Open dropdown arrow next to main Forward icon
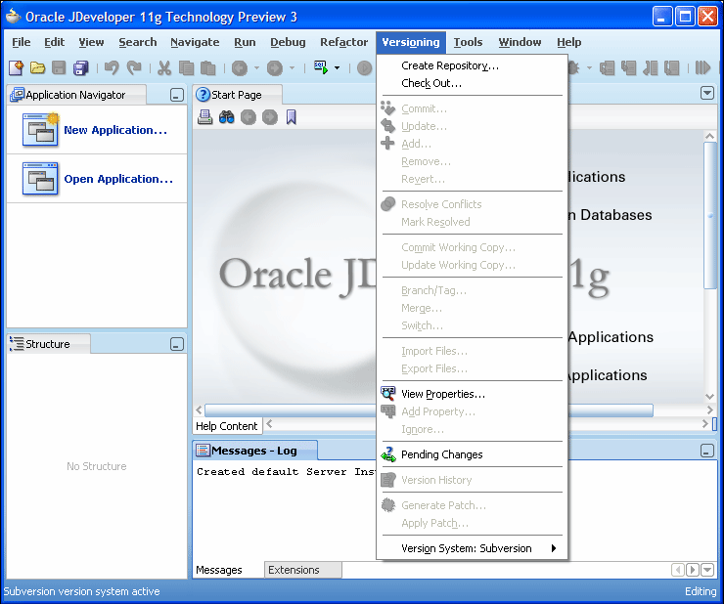Image resolution: width=724 pixels, height=604 pixels. pyautogui.click(x=292, y=68)
